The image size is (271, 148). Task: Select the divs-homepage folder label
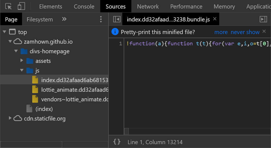tap(50, 51)
